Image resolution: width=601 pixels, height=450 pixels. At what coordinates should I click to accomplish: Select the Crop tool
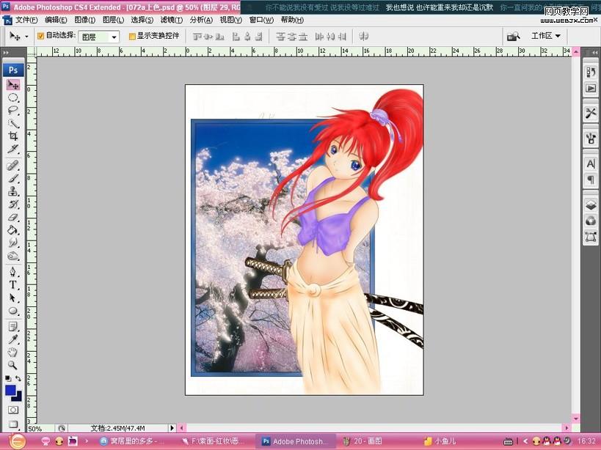(13, 136)
